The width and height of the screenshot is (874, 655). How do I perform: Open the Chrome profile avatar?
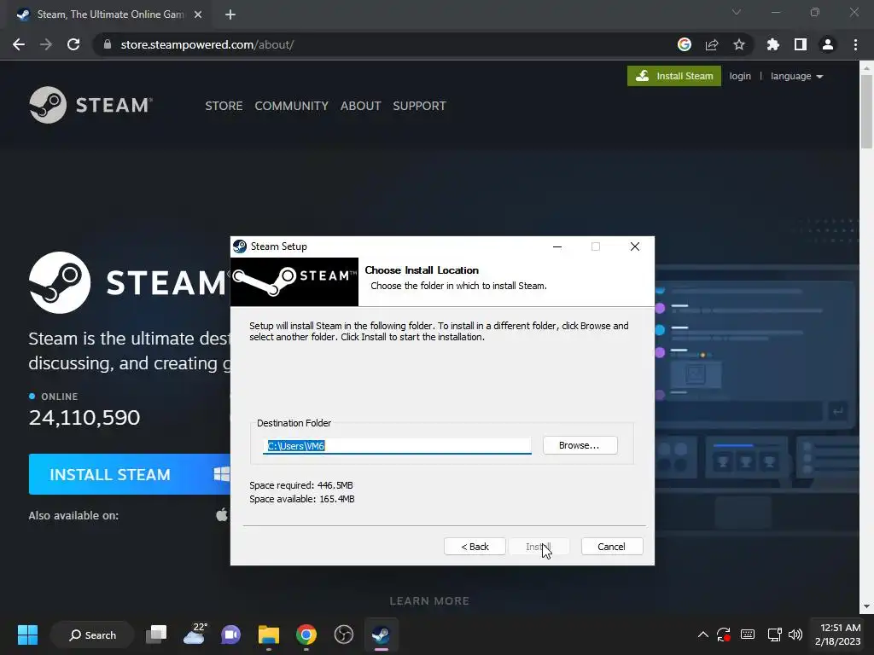point(828,44)
